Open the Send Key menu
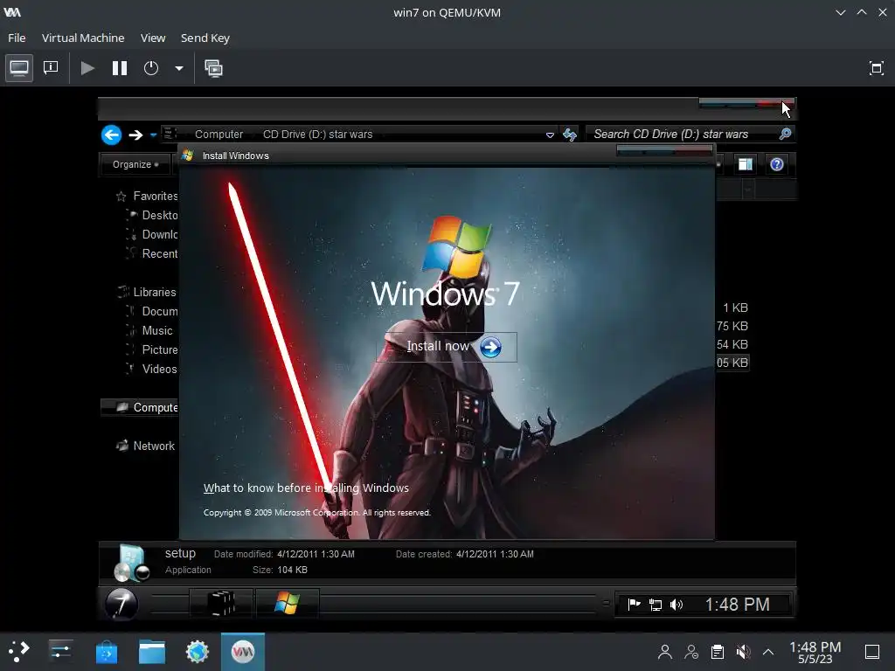Viewport: 895px width, 671px height. point(205,38)
